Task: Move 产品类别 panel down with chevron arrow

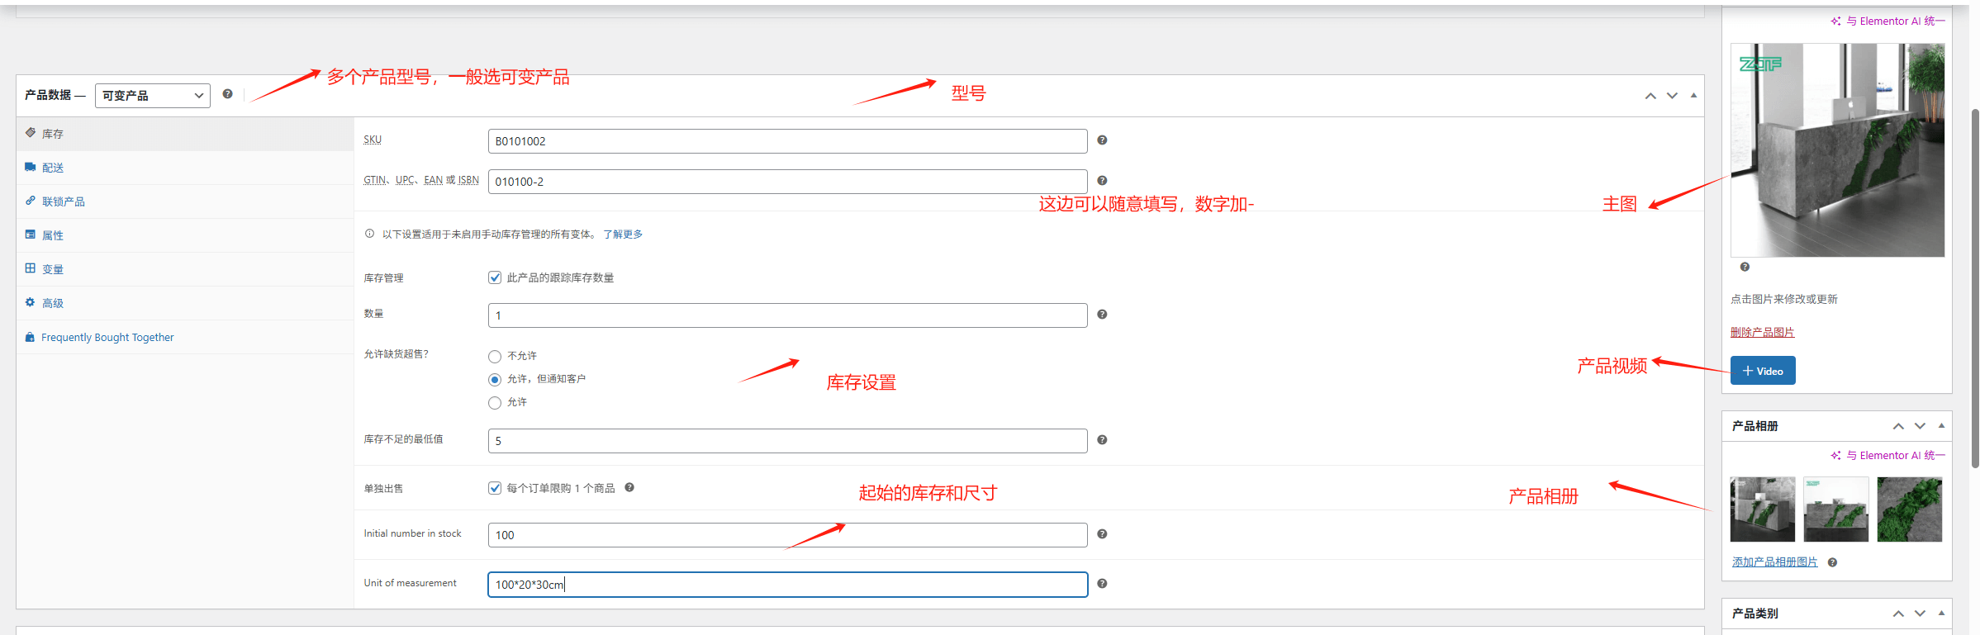Action: point(1920,614)
